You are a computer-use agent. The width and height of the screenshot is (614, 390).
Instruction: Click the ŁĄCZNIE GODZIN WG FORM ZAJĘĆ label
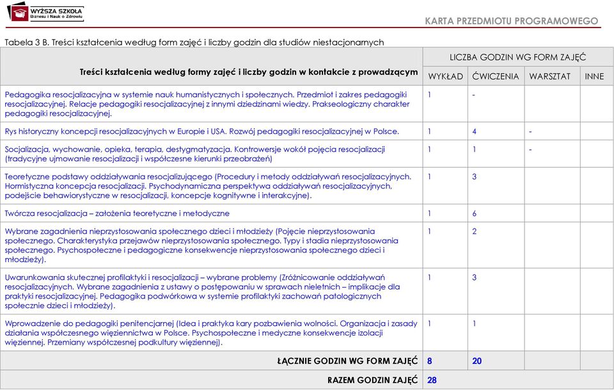point(348,361)
